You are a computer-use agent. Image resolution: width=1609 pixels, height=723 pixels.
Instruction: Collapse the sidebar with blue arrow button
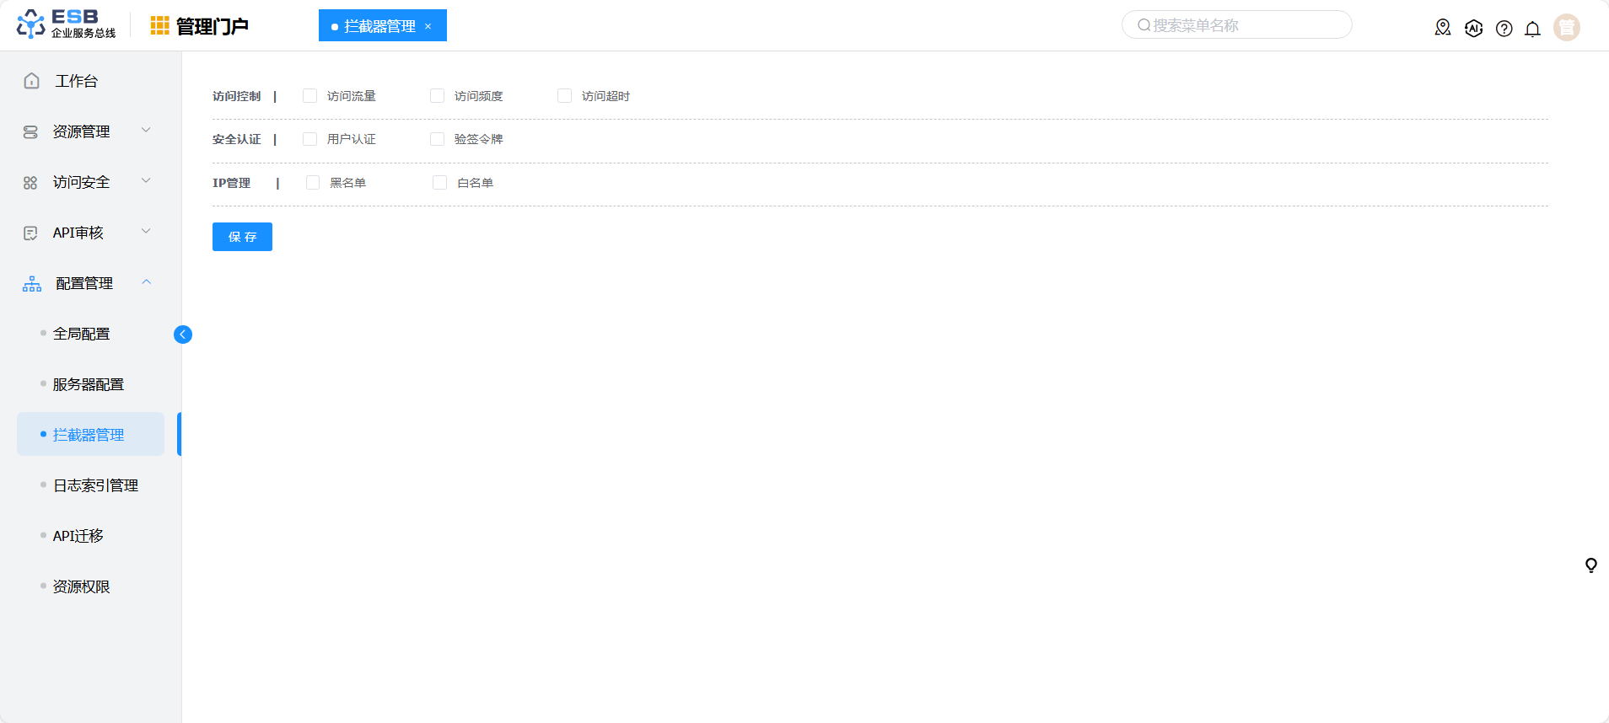183,335
